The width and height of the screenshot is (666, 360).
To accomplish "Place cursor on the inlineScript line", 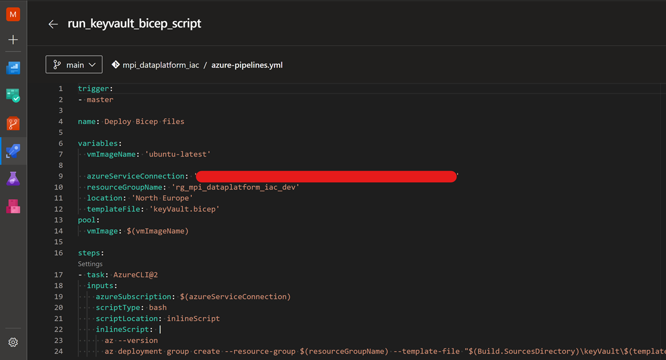I will click(x=123, y=329).
